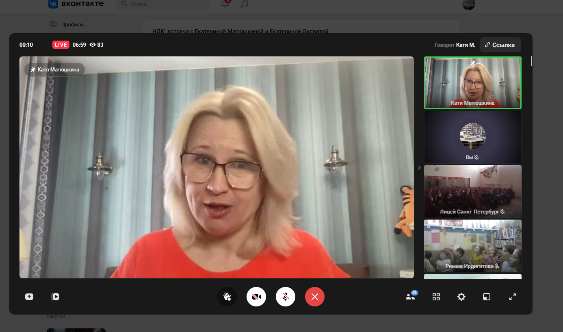The image size is (563, 332).
Task: Toggle the camera on
Action: [256, 297]
